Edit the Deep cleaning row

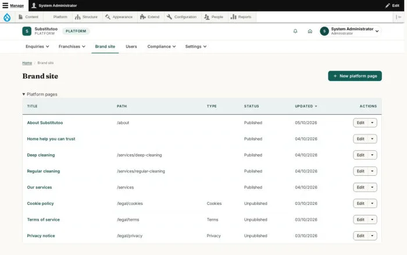tap(360, 155)
